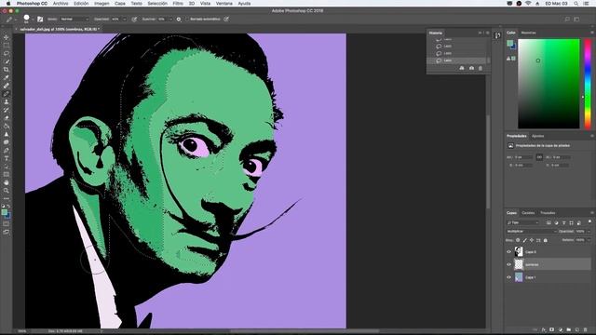Create snapshot in Historia panel
The image size is (596, 335).
(x=471, y=68)
